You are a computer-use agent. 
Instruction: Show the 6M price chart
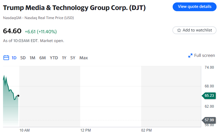tap(42, 58)
